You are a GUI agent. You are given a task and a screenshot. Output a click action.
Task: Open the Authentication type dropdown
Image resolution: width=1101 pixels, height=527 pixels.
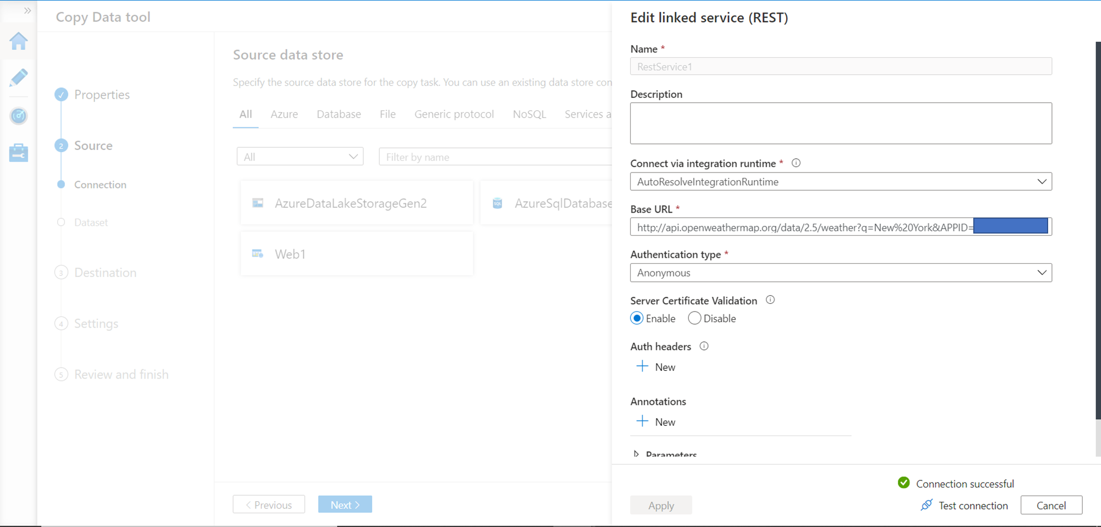pos(841,273)
